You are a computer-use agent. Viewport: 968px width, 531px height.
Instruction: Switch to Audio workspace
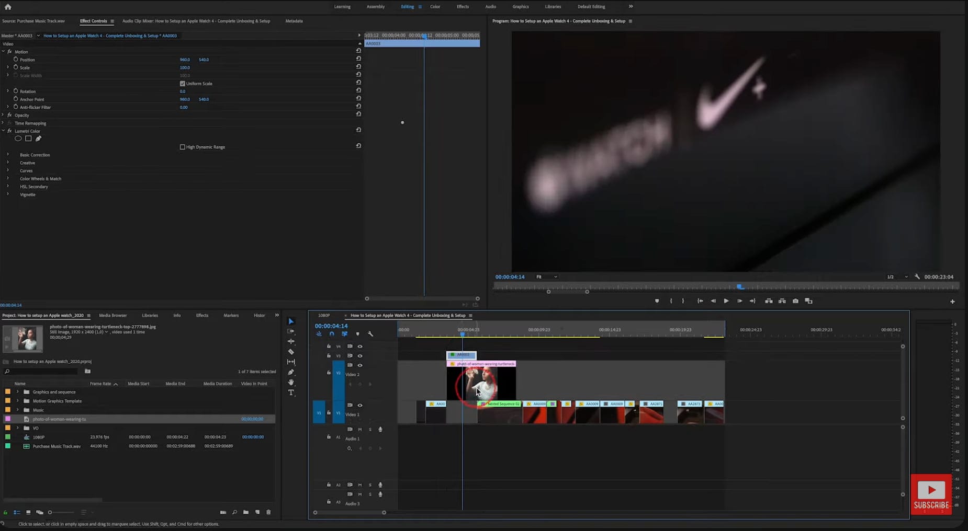(x=490, y=7)
